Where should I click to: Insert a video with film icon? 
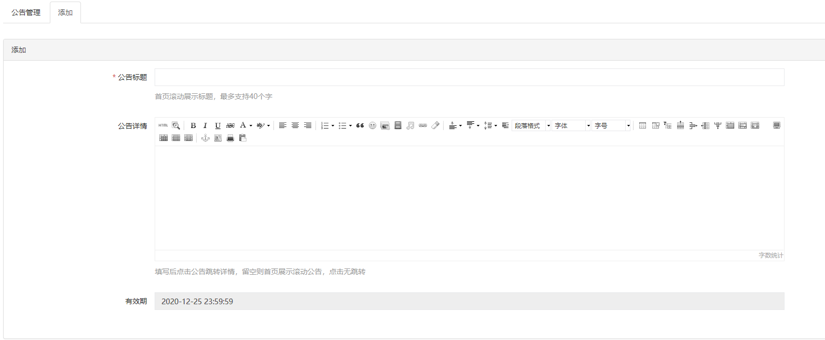tap(397, 125)
